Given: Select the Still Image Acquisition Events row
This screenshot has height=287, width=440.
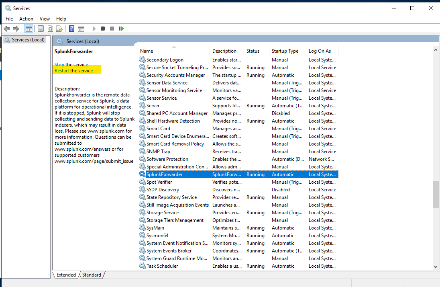Looking at the screenshot, I should click(x=238, y=205).
